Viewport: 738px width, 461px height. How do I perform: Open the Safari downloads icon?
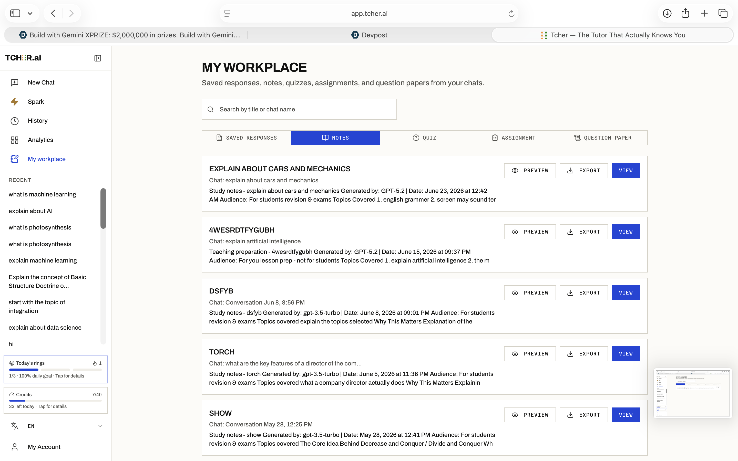pyautogui.click(x=667, y=13)
